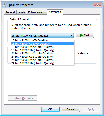Pick 16 bit, 96000 Hz (Studio Quality)

(x=42, y=47)
